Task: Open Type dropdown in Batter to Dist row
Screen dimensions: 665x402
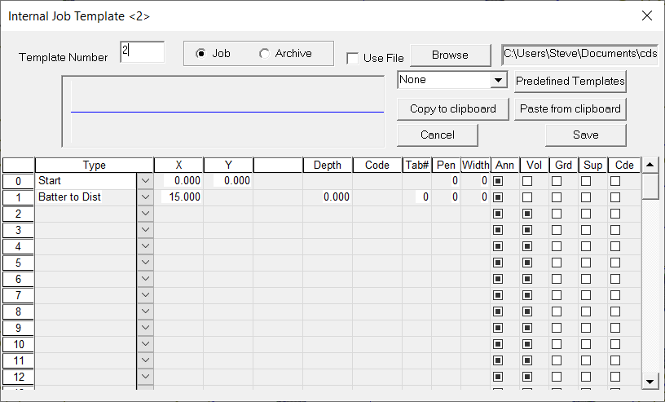Action: [145, 197]
